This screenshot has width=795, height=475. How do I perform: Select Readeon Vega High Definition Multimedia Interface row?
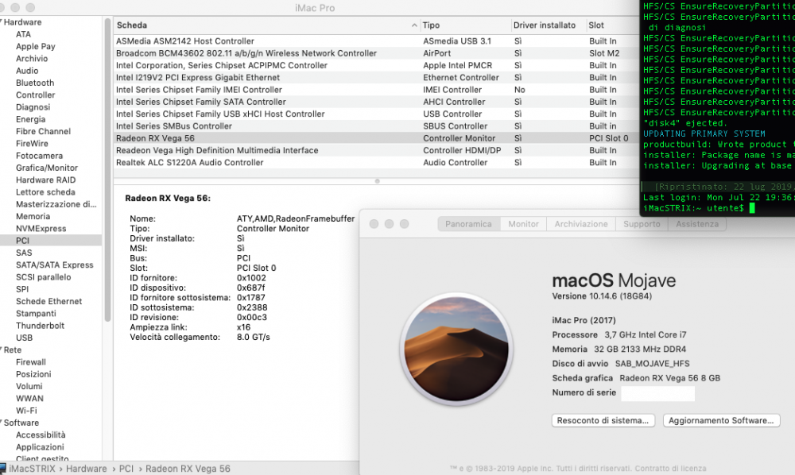coord(376,151)
